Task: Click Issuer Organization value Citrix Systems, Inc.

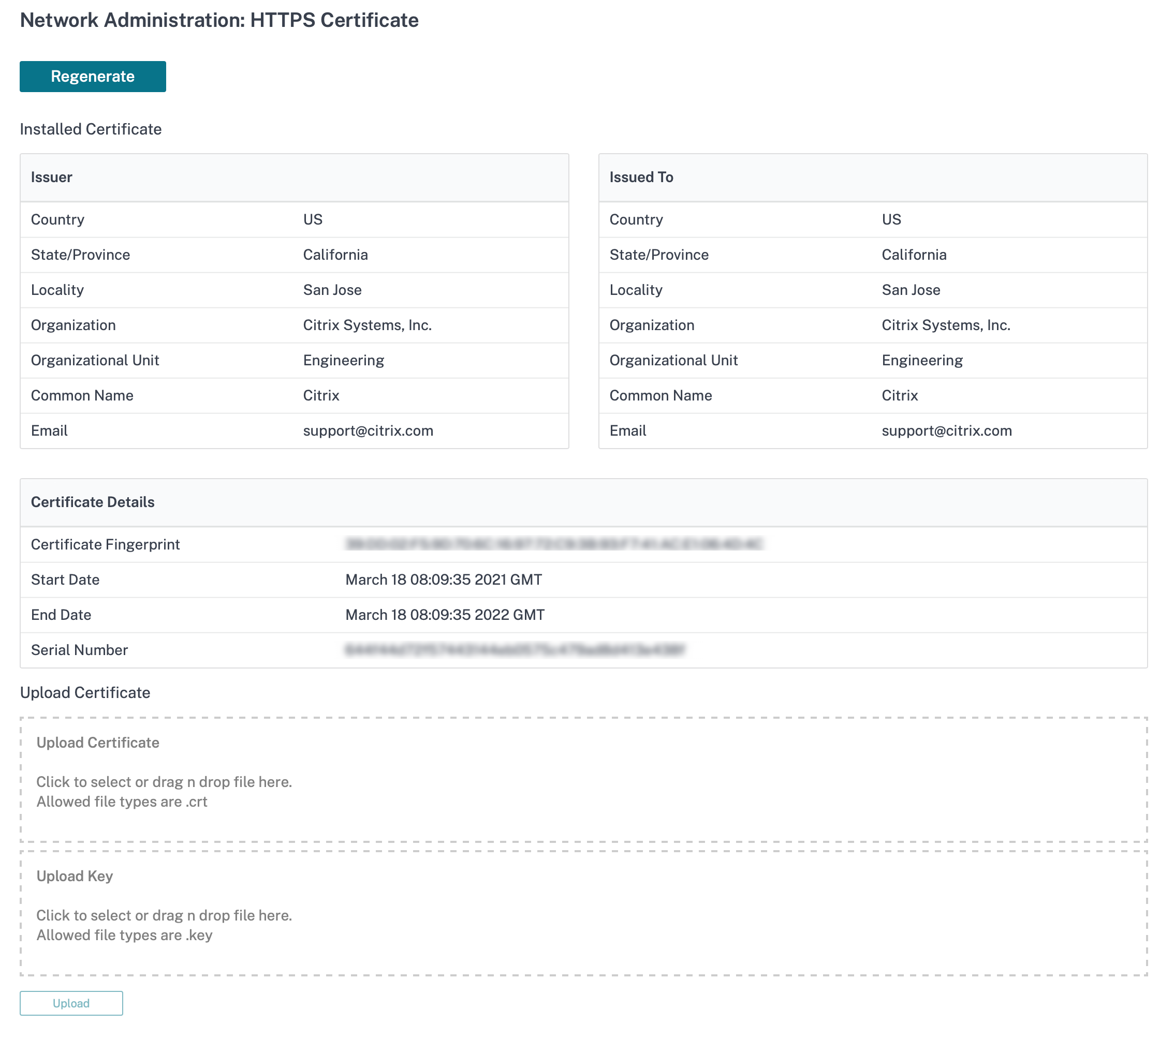Action: coord(367,325)
